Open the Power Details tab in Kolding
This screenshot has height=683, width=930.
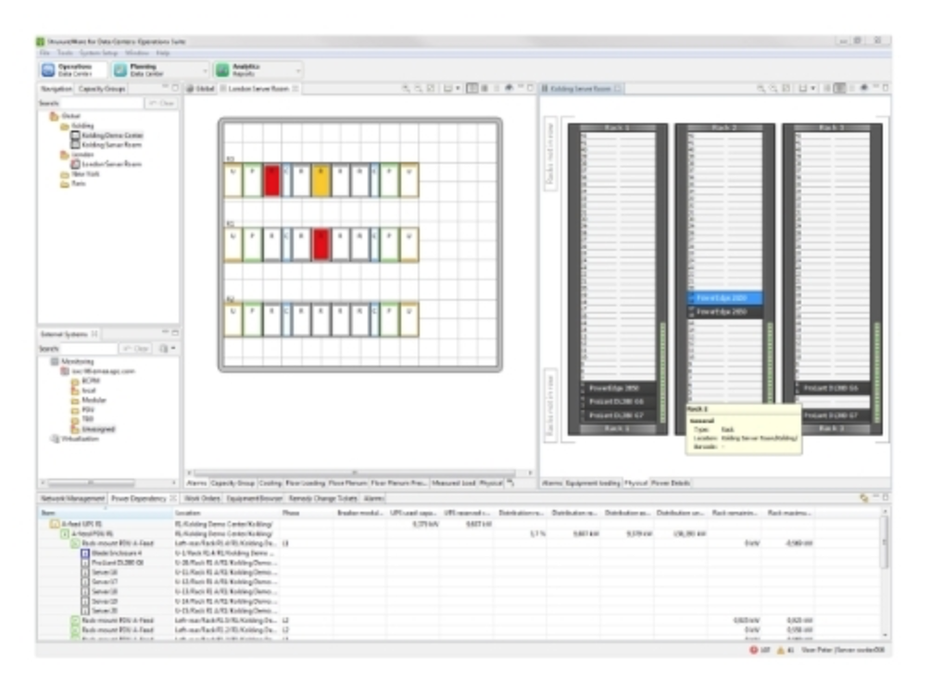[x=671, y=483]
